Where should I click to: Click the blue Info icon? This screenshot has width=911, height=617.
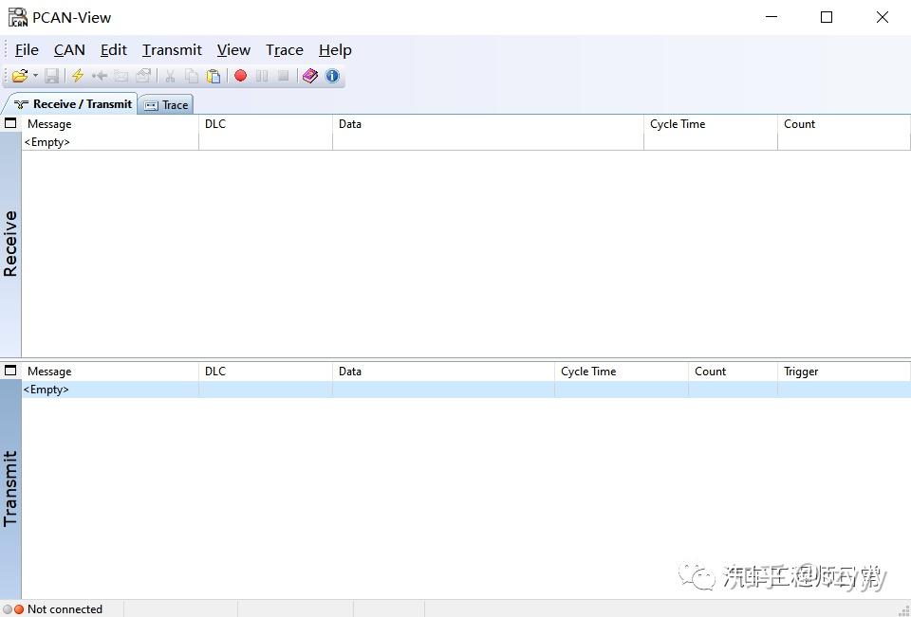(332, 76)
